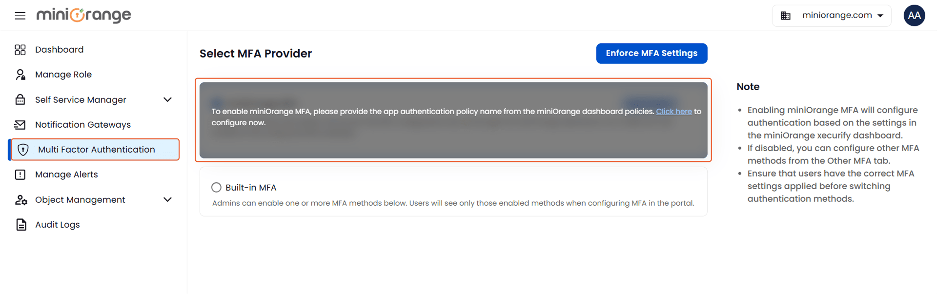The image size is (937, 294).
Task: Click the Self Service Manager lock icon
Action: pos(20,99)
